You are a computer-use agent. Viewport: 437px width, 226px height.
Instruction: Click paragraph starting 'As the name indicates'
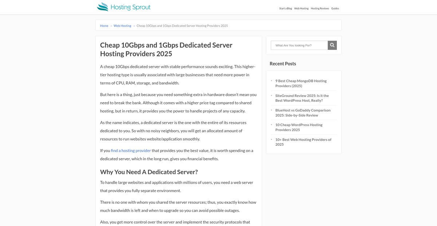pyautogui.click(x=173, y=131)
